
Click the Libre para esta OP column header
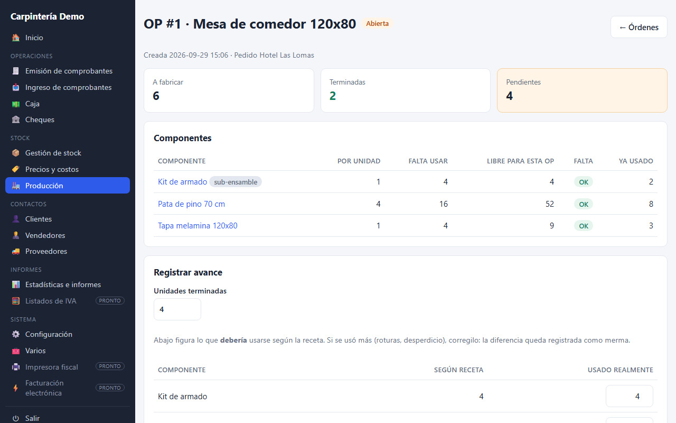(x=520, y=161)
